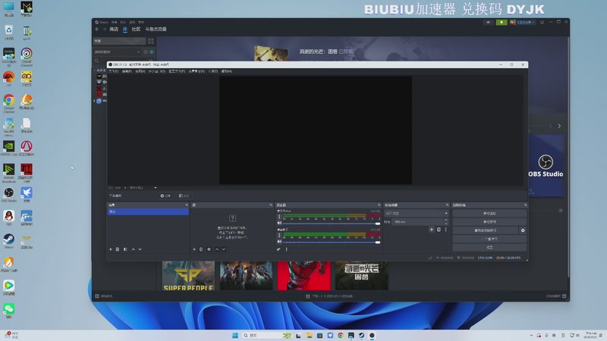
Task: Click Steam announcements megaphone icon
Action: pos(488,23)
